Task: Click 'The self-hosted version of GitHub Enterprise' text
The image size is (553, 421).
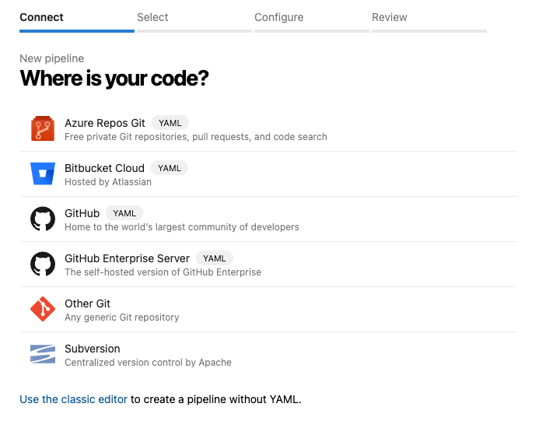Action: pos(163,272)
